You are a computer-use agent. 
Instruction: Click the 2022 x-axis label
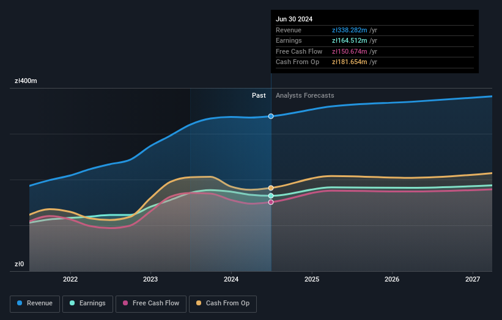point(70,279)
